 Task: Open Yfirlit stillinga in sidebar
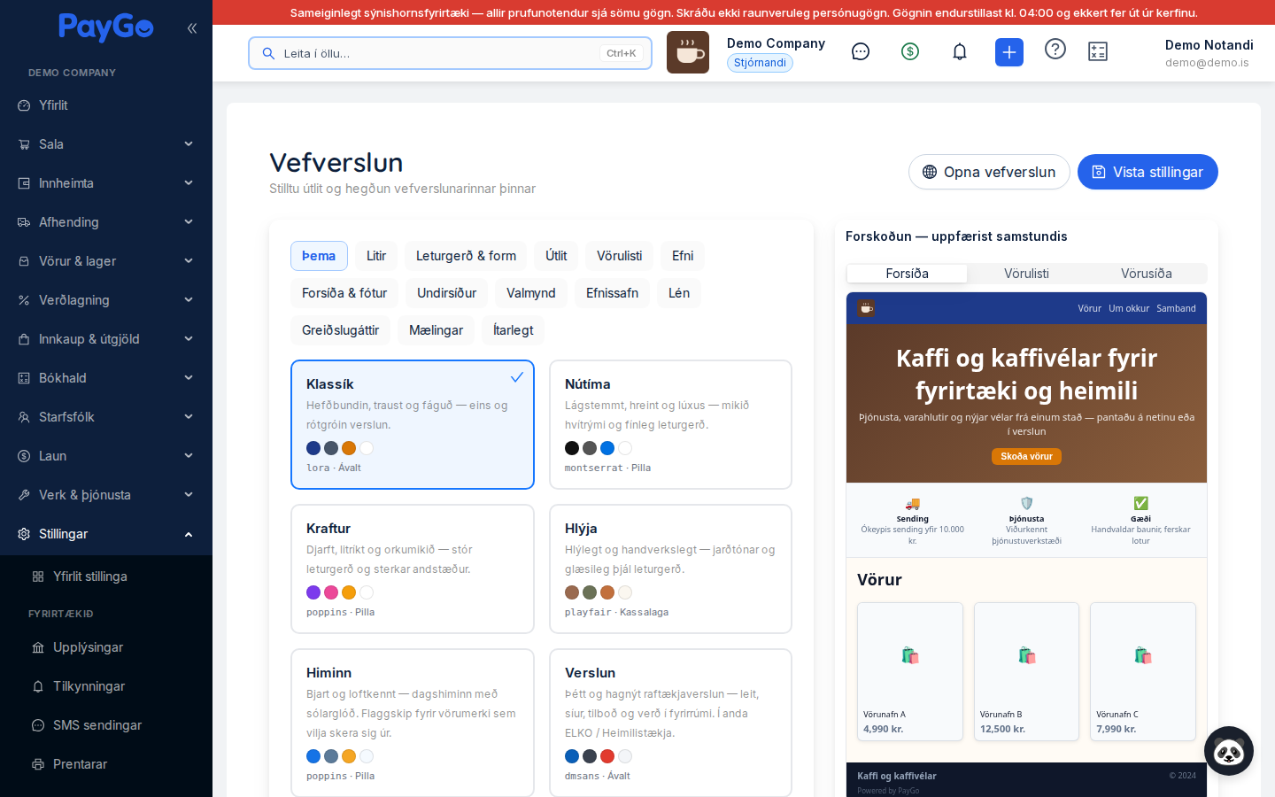point(106,576)
